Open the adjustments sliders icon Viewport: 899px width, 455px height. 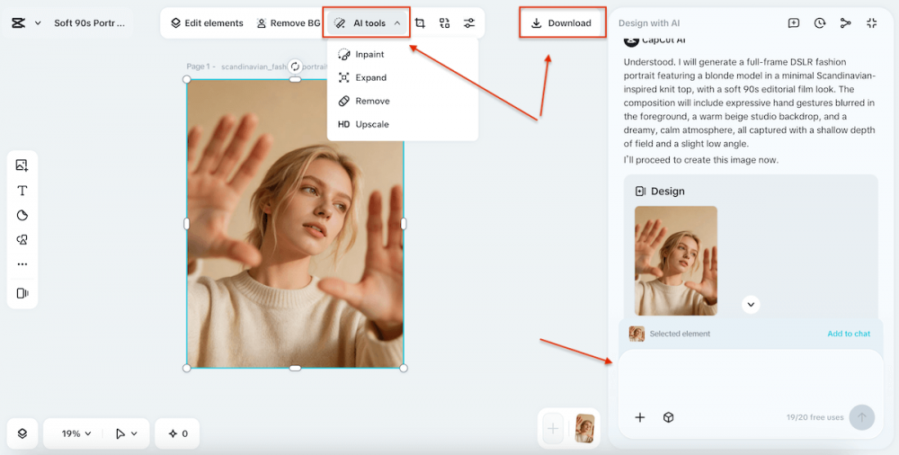[x=469, y=23]
